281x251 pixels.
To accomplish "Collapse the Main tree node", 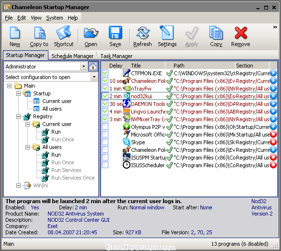I will 9,86.
